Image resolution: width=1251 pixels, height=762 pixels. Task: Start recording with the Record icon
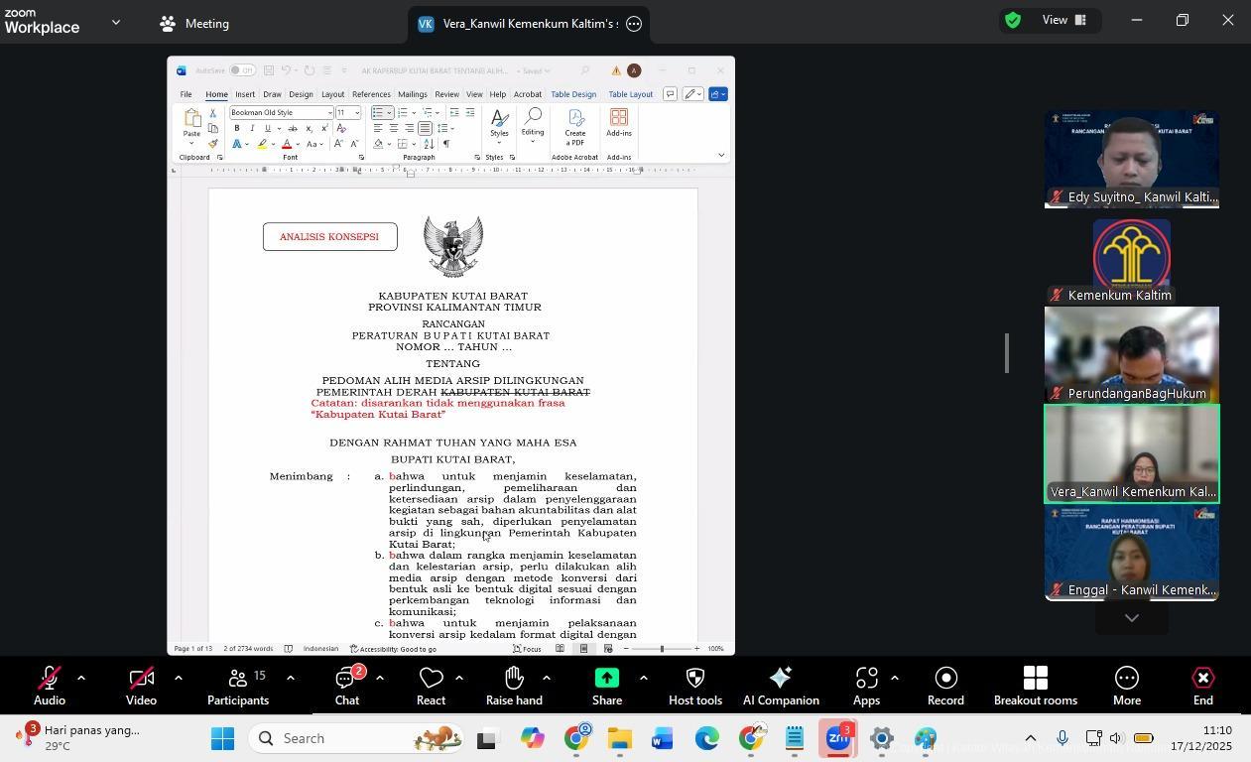coord(945,685)
